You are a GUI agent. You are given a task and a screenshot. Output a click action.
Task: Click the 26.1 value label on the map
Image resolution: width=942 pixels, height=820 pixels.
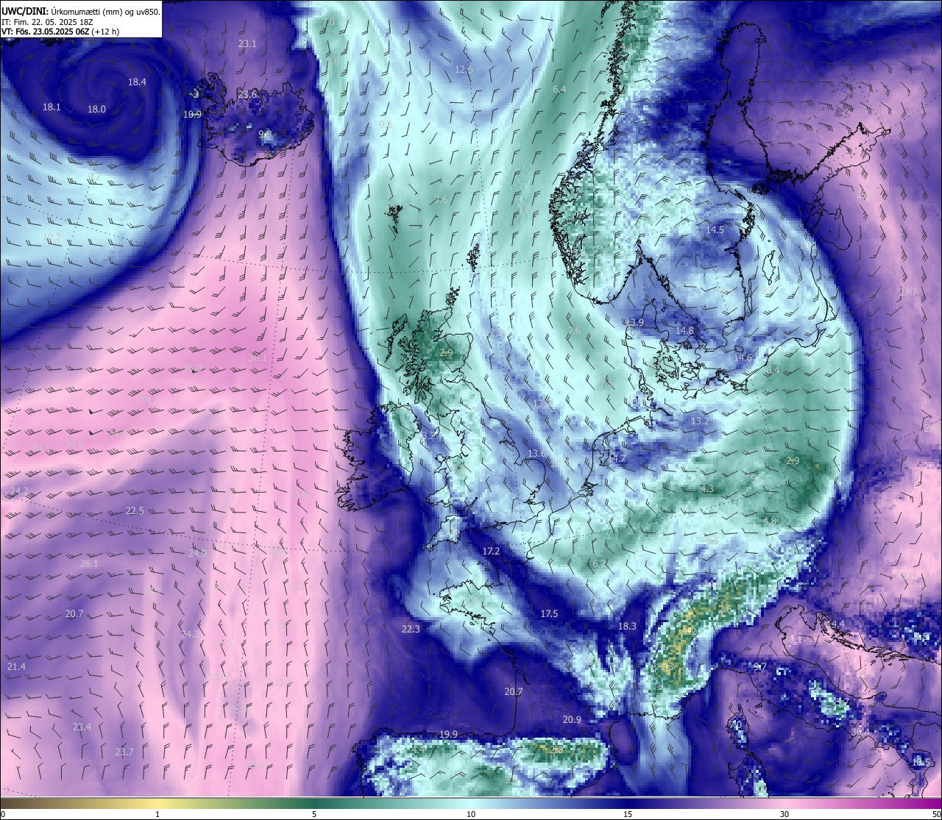tap(89, 564)
